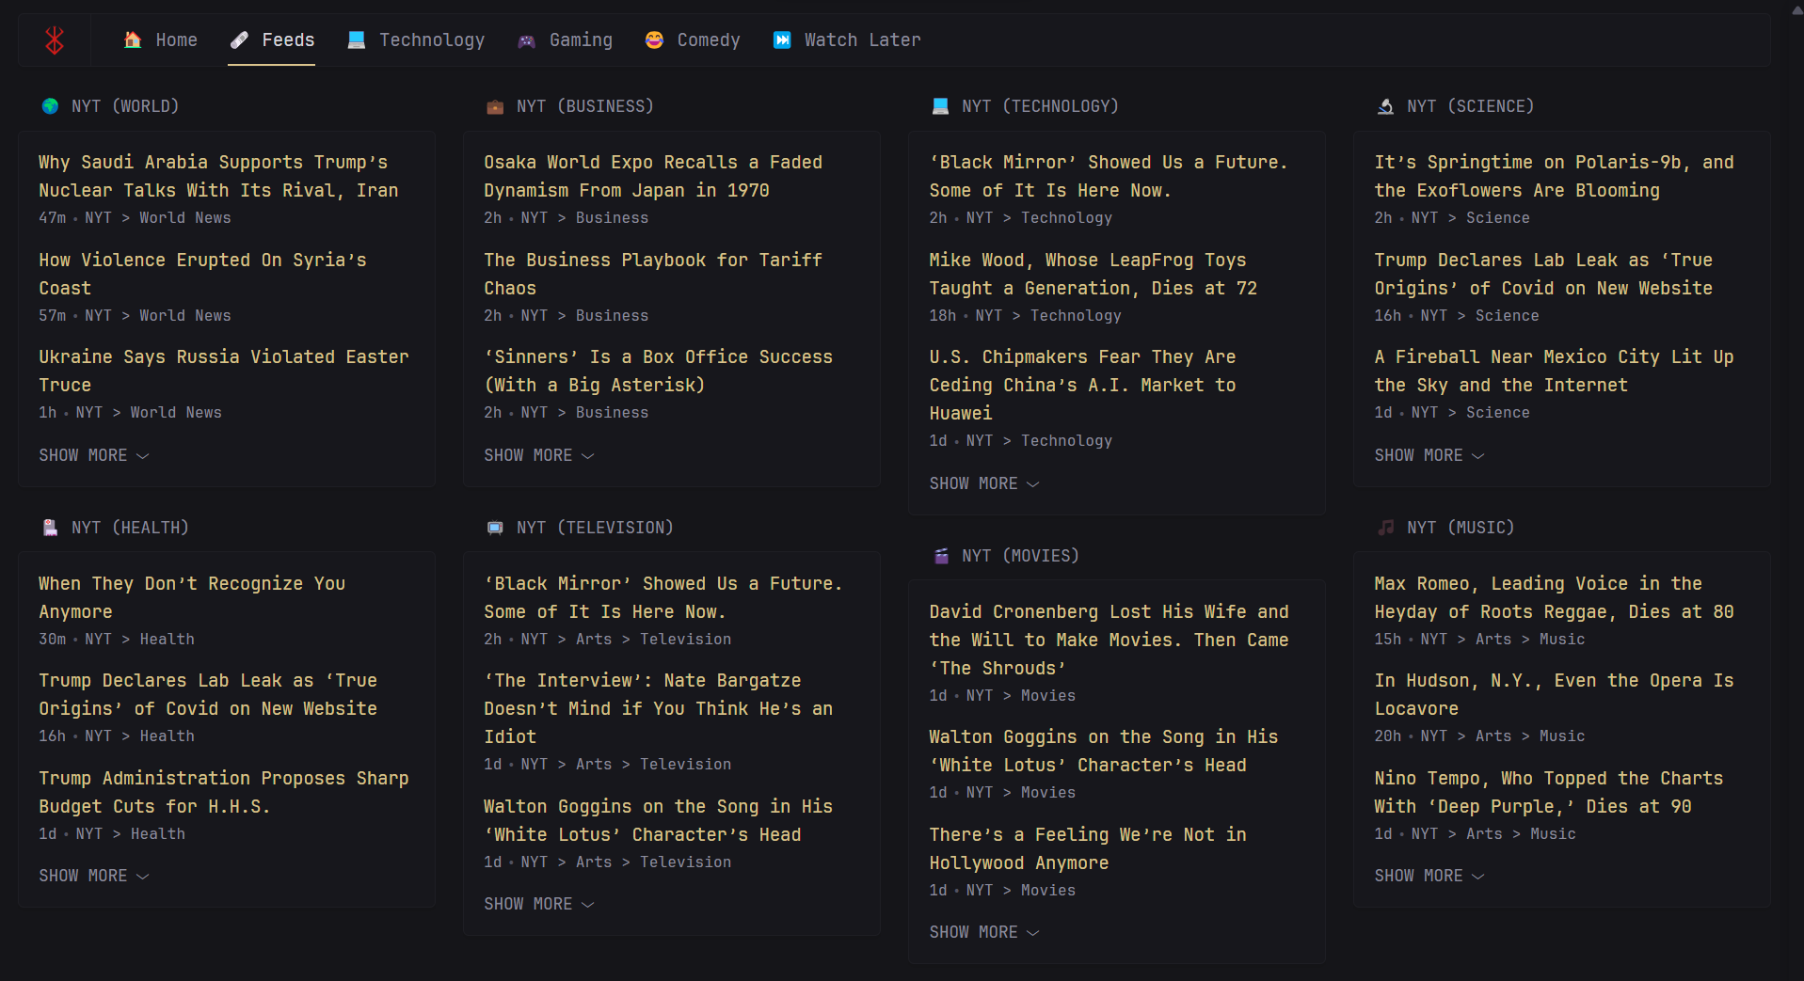Switch to the Gaming tab
1804x981 pixels.
point(566,40)
